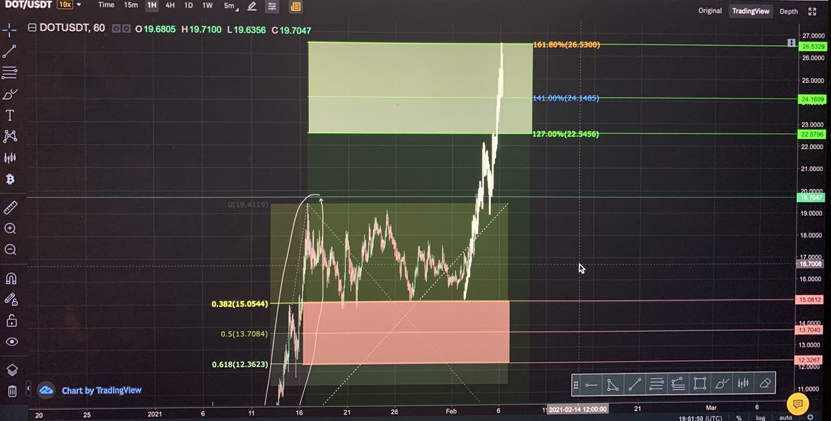Select the 1W interval

(207, 6)
